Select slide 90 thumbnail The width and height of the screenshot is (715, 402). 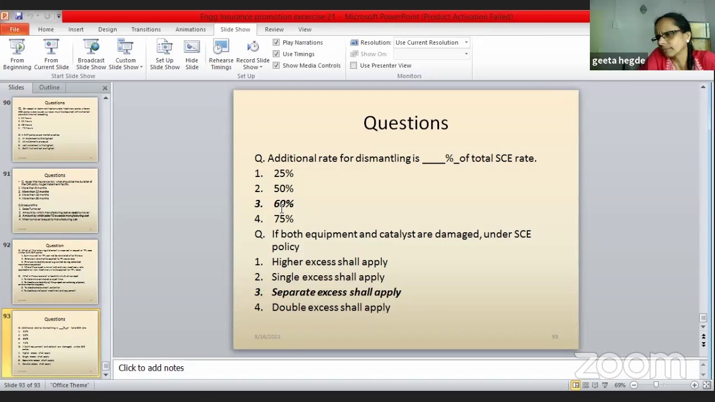pos(55,130)
